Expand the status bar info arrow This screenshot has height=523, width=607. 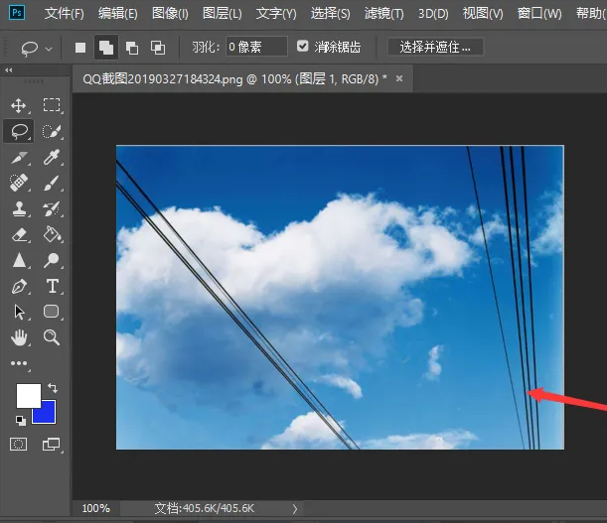(x=295, y=508)
